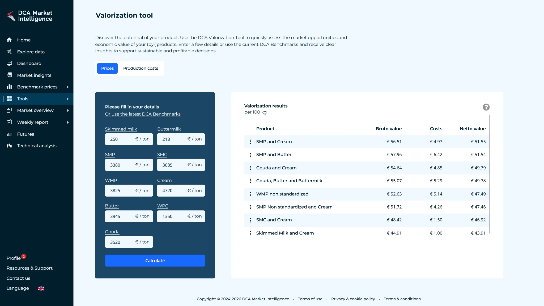Open the three-dot menu for Gouda and Cream
This screenshot has width=544, height=306.
[x=250, y=168]
